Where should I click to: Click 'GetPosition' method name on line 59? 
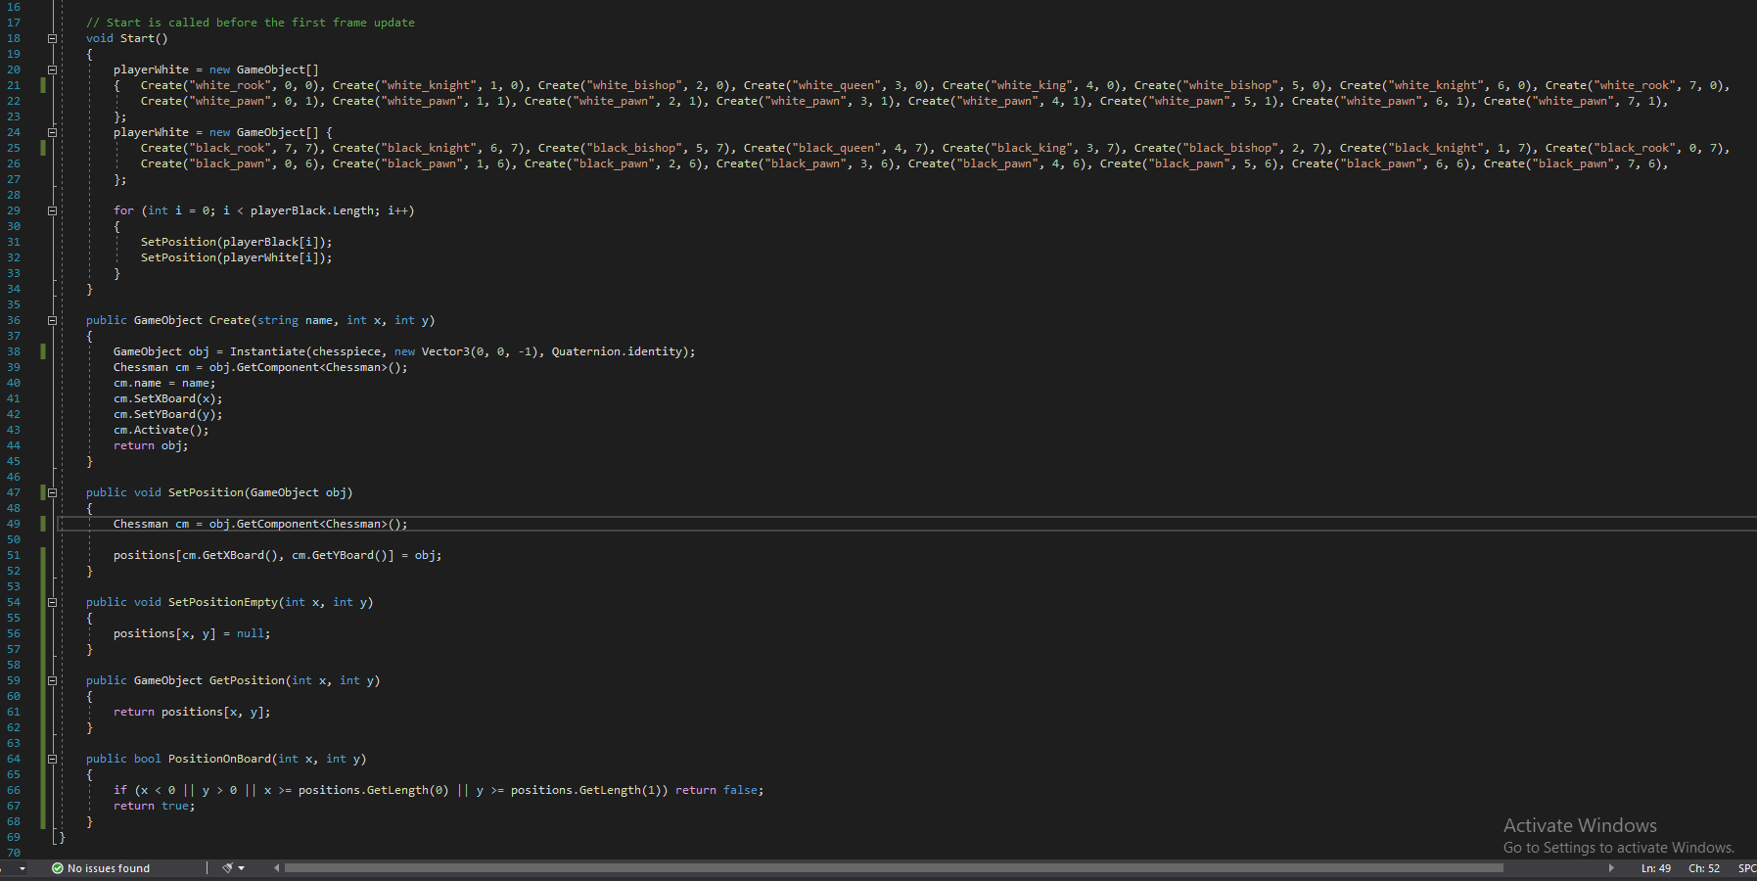pos(247,680)
